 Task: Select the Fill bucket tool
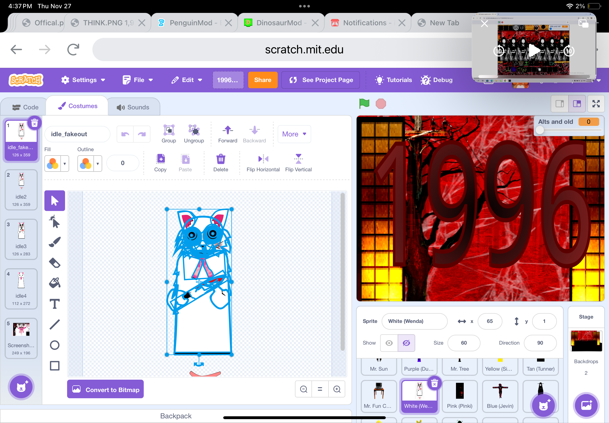pyautogui.click(x=55, y=283)
